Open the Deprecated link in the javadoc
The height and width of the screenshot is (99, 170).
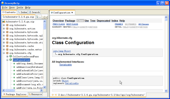[103, 21]
